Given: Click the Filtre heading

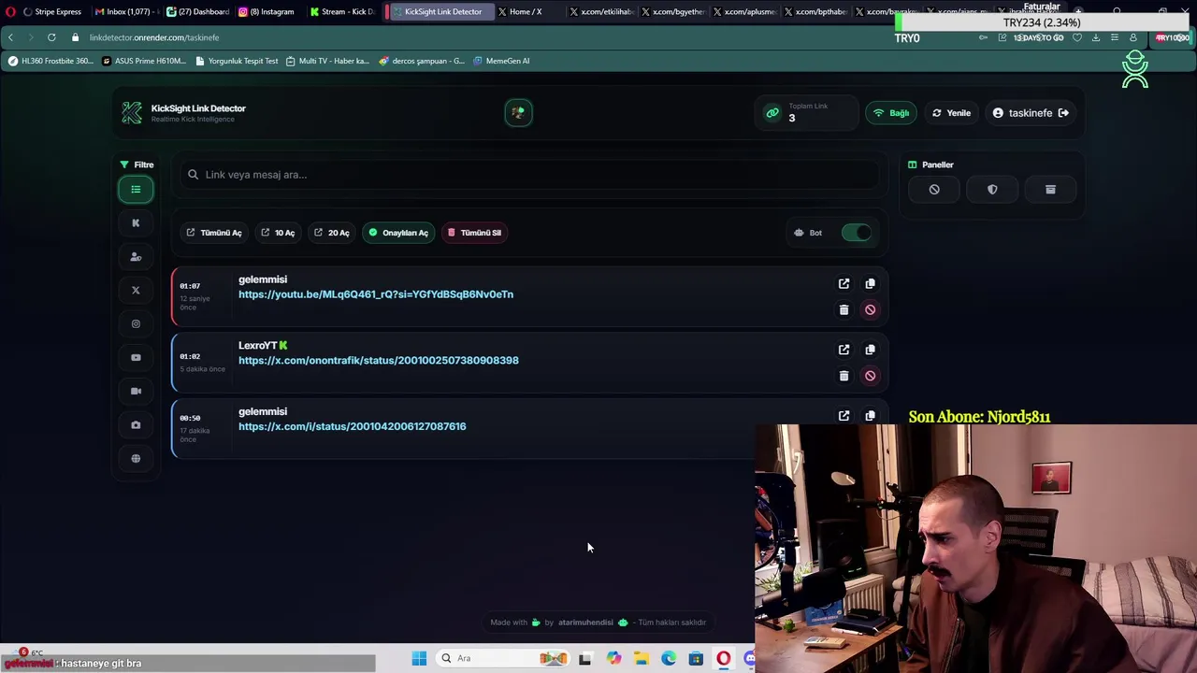Looking at the screenshot, I should tap(137, 165).
